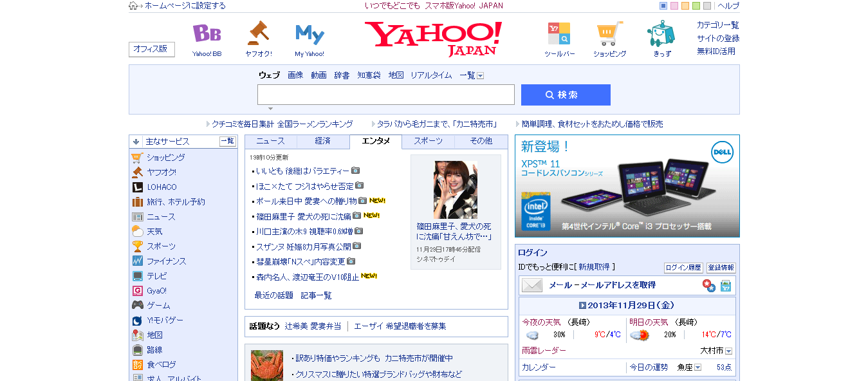Click the News icon in sidebar
The image size is (868, 381).
pyautogui.click(x=137, y=217)
